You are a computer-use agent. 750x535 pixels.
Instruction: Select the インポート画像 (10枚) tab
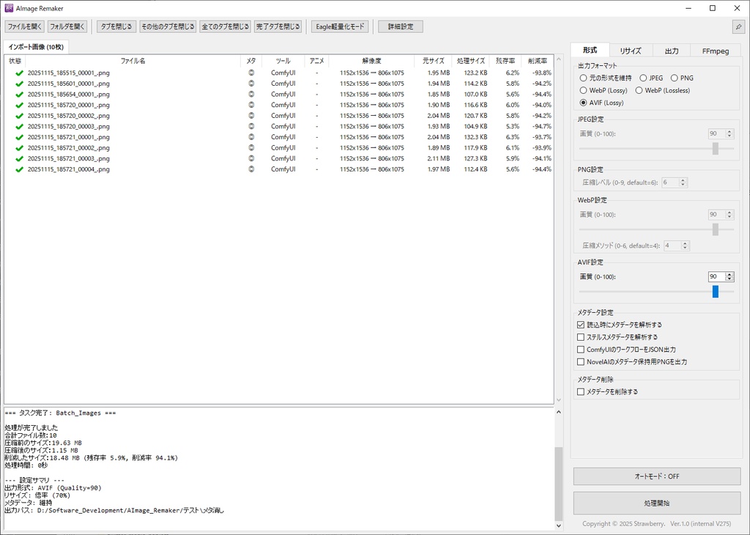[37, 45]
